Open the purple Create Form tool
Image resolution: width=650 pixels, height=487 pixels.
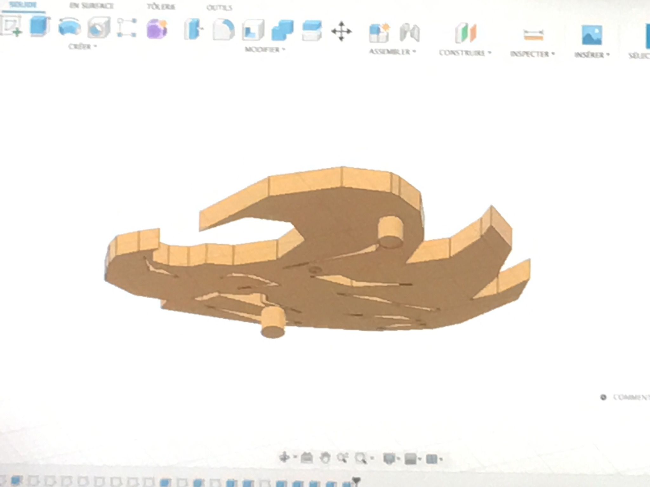[x=157, y=29]
